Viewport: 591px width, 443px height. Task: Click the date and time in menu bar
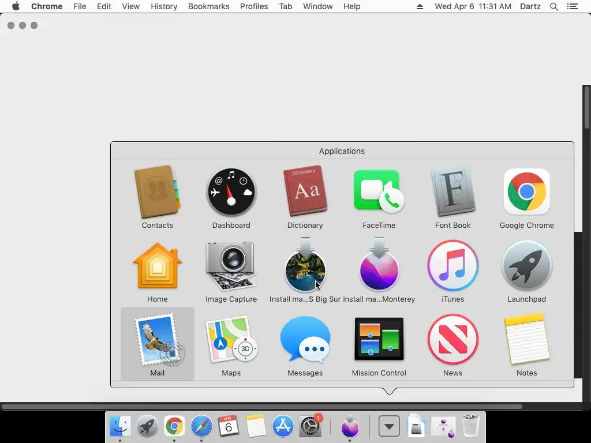coord(473,6)
